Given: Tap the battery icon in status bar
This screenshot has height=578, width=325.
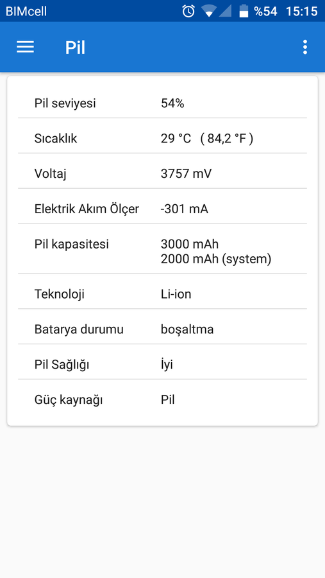Looking at the screenshot, I should pyautogui.click(x=244, y=11).
